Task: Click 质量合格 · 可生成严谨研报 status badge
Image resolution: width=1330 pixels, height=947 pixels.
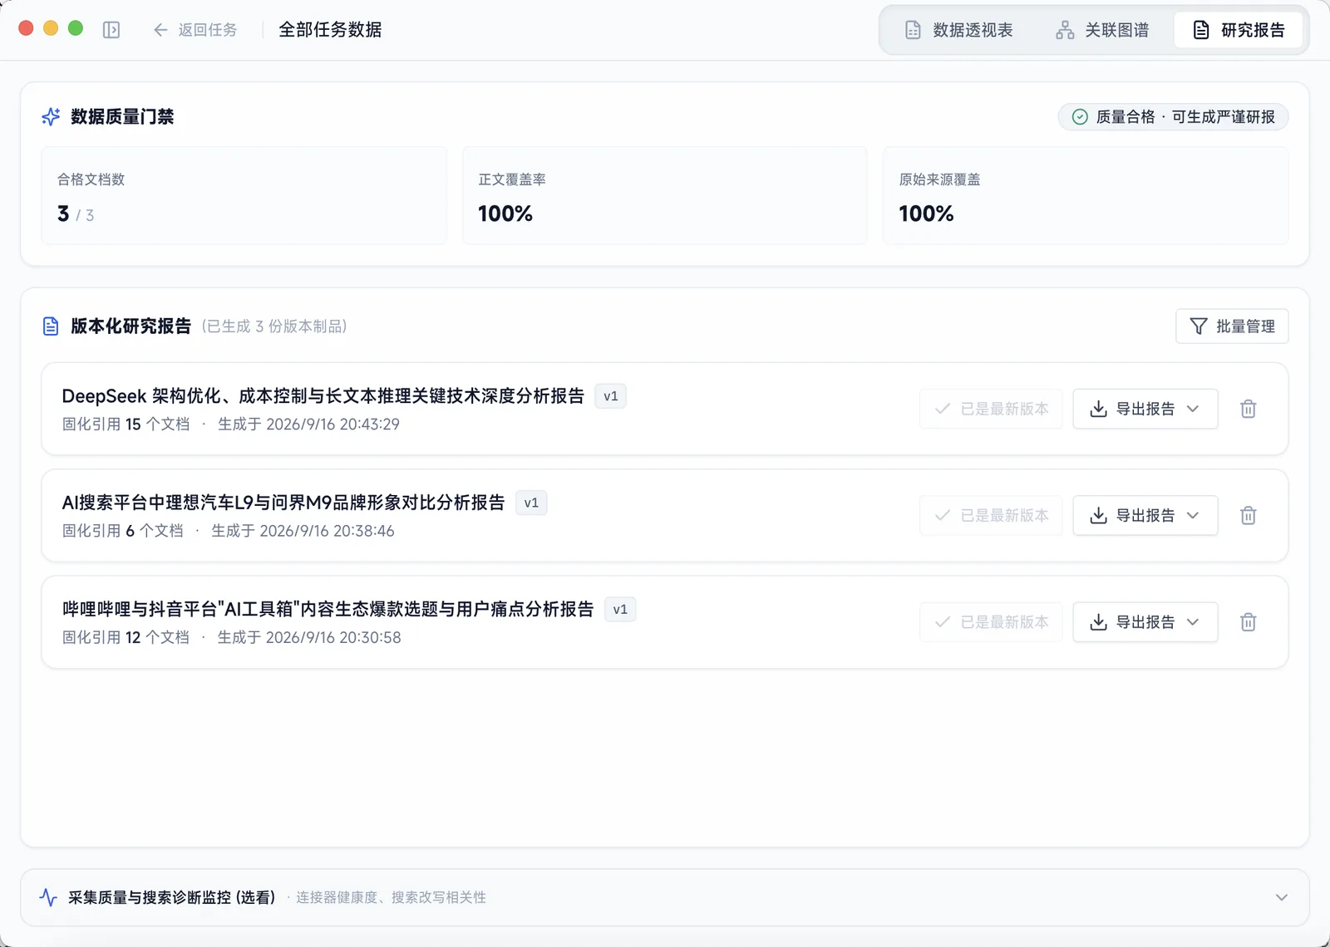Action: click(1173, 117)
